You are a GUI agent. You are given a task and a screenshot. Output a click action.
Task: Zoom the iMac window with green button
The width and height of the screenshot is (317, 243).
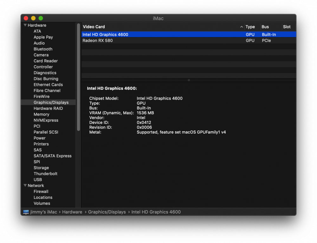pos(41,18)
